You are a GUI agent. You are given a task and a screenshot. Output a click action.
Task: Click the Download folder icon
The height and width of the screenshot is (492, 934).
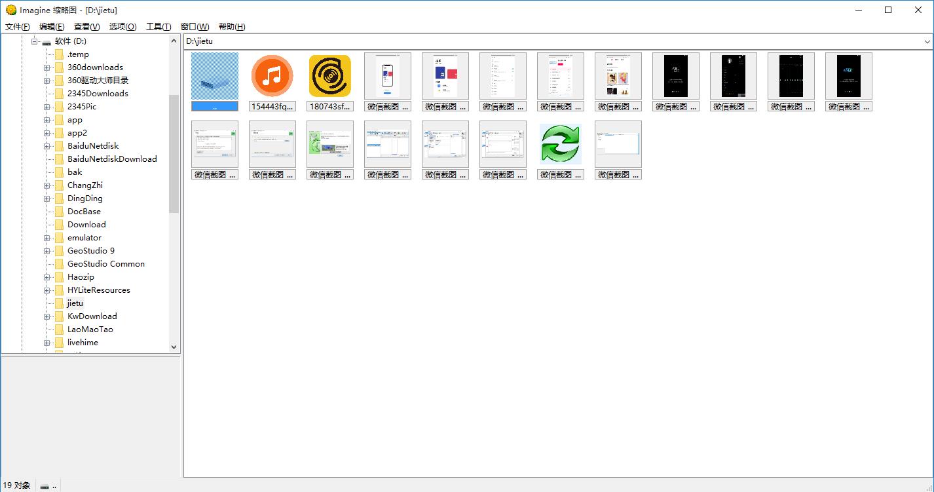click(x=59, y=225)
